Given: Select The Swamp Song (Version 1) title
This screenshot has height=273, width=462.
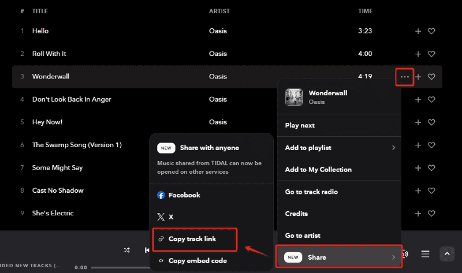Looking at the screenshot, I should pyautogui.click(x=77, y=145).
